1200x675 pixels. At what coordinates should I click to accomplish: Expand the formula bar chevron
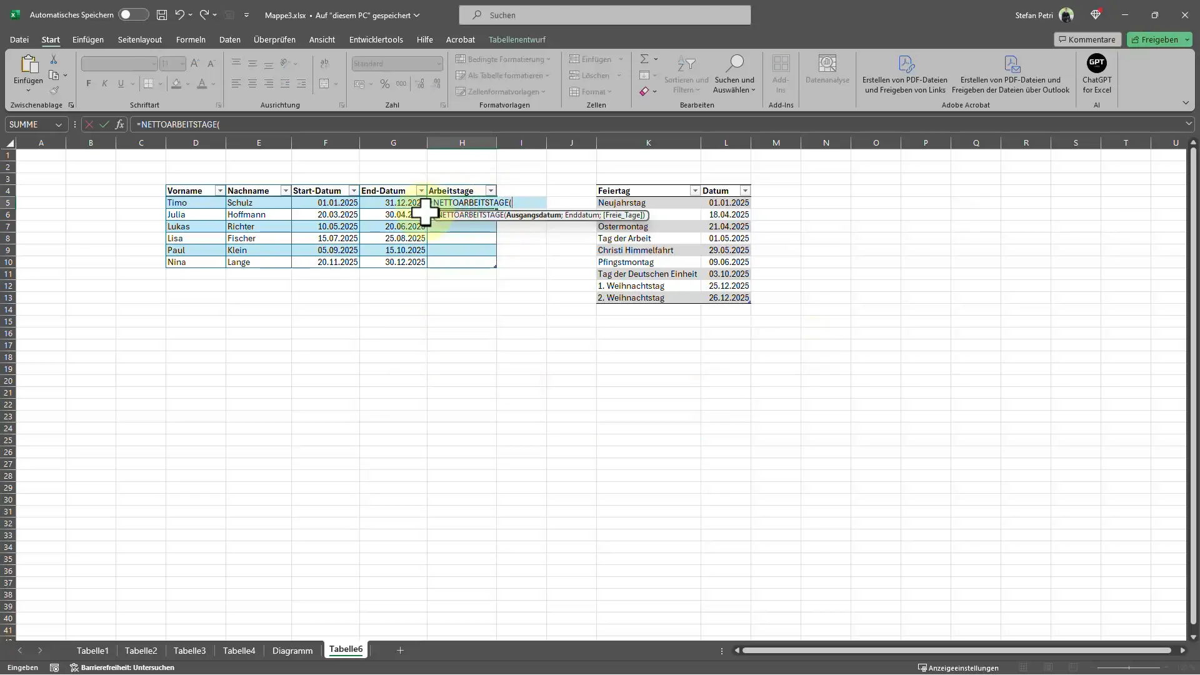[x=1189, y=124]
